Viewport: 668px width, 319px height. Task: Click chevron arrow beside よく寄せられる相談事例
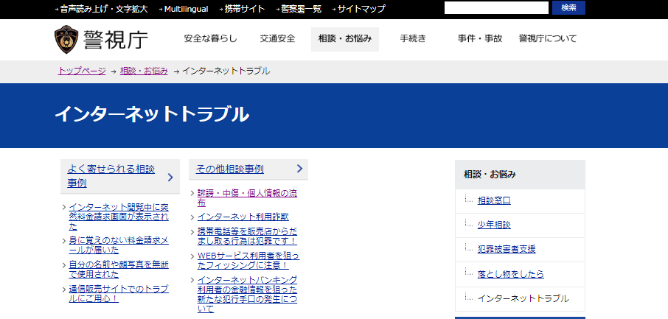170,177
